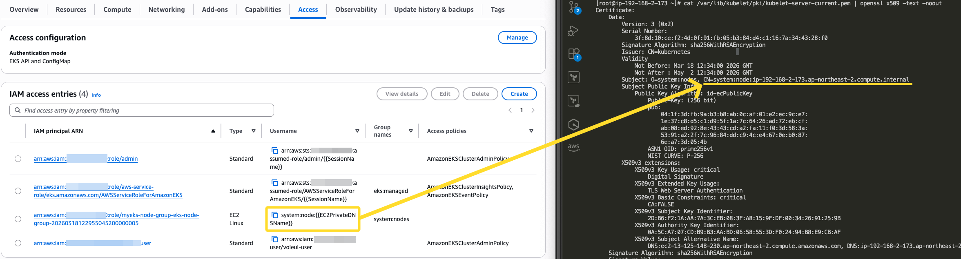Sort the Access policies column
961x259 pixels.
531,131
